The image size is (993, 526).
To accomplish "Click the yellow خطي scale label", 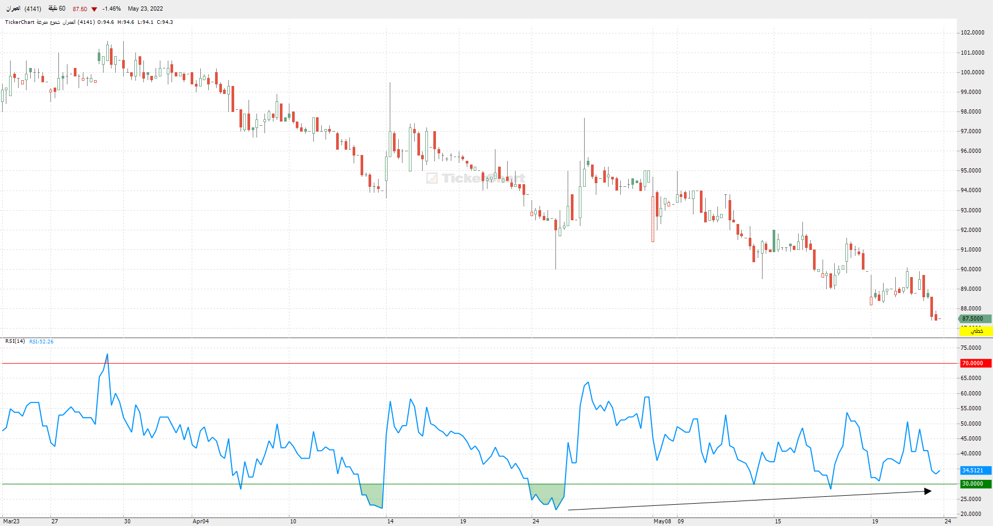I will click(975, 331).
